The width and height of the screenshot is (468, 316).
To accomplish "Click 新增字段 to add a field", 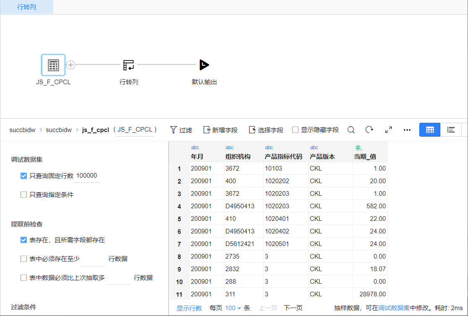I will (x=221, y=130).
